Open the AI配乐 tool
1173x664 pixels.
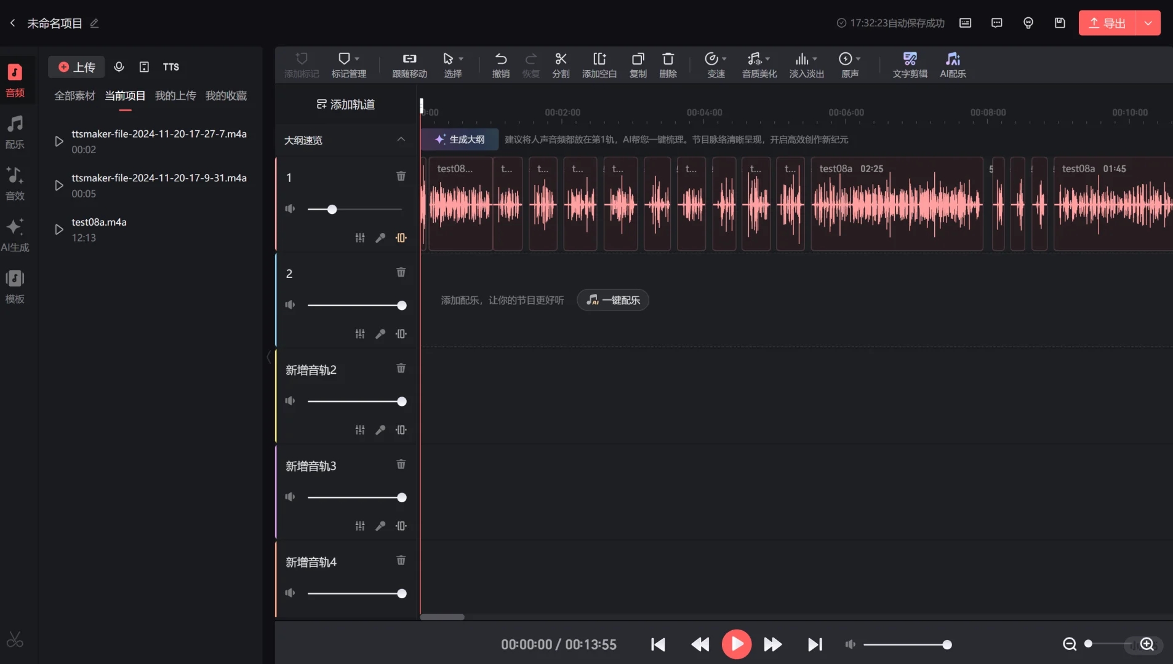click(953, 65)
